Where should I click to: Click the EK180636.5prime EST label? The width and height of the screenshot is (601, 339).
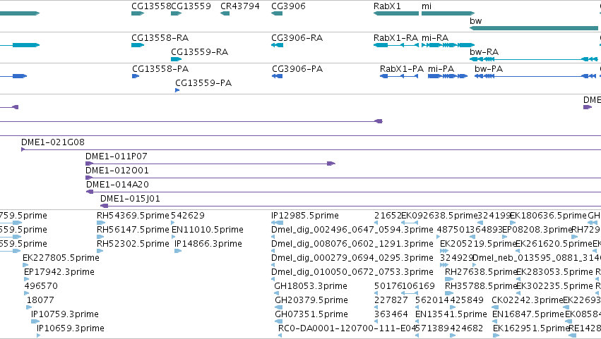(x=548, y=216)
